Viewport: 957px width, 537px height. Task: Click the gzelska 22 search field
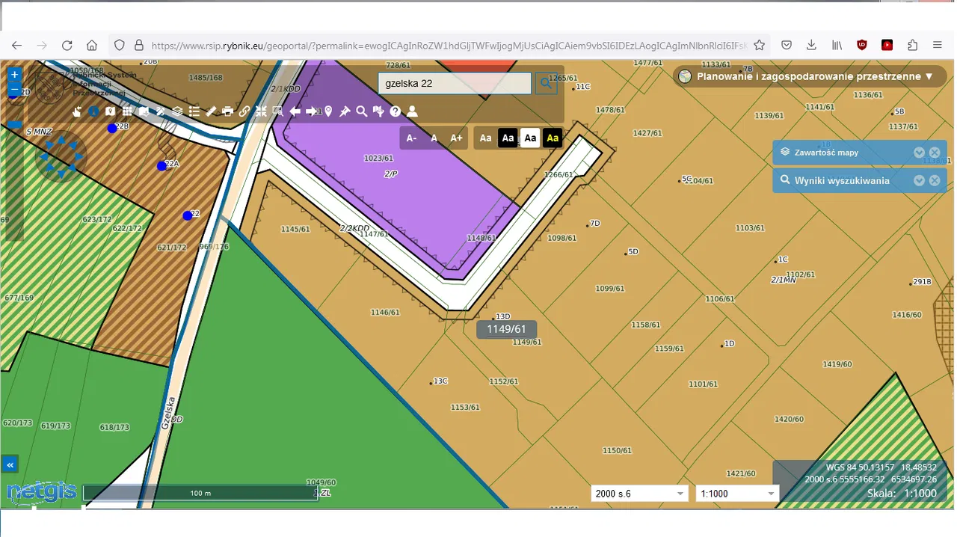click(455, 83)
